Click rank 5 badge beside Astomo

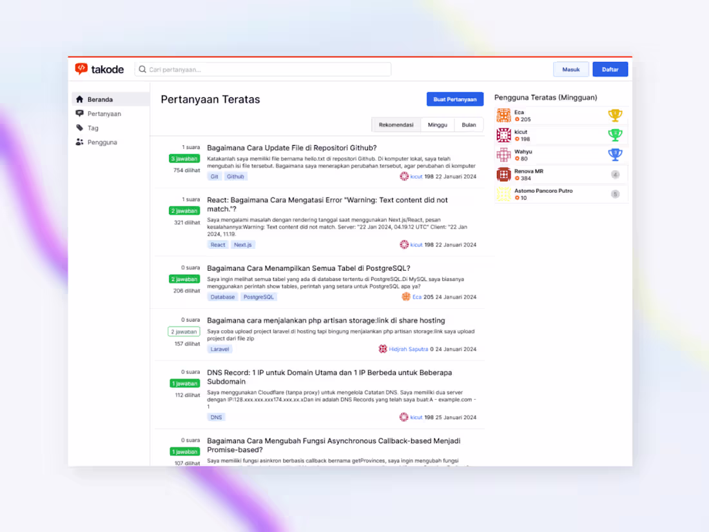[x=615, y=194]
